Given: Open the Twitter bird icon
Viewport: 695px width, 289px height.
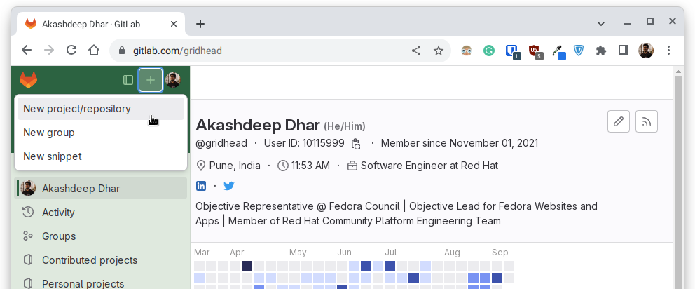Looking at the screenshot, I should point(228,186).
